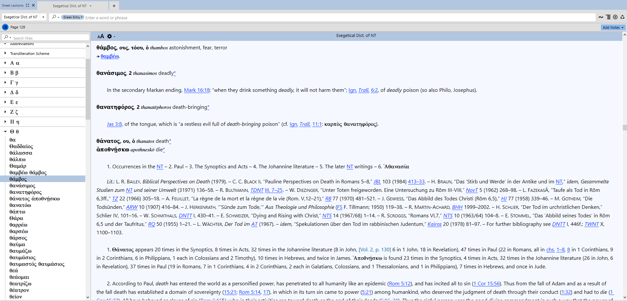Select the θαμβέω θάμβος entry
627x301 pixels.
pos(28,173)
